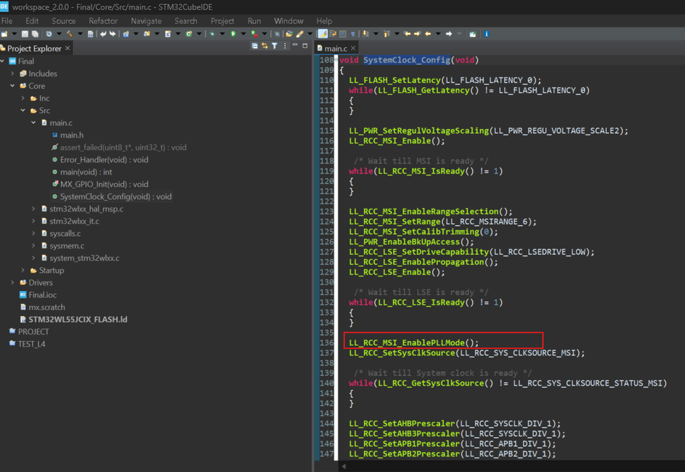Start debugging with the bug icon

tap(213, 34)
